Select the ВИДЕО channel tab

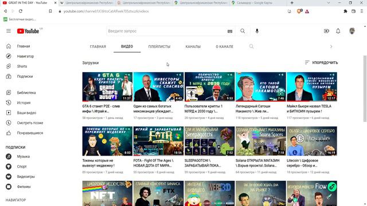(x=127, y=46)
